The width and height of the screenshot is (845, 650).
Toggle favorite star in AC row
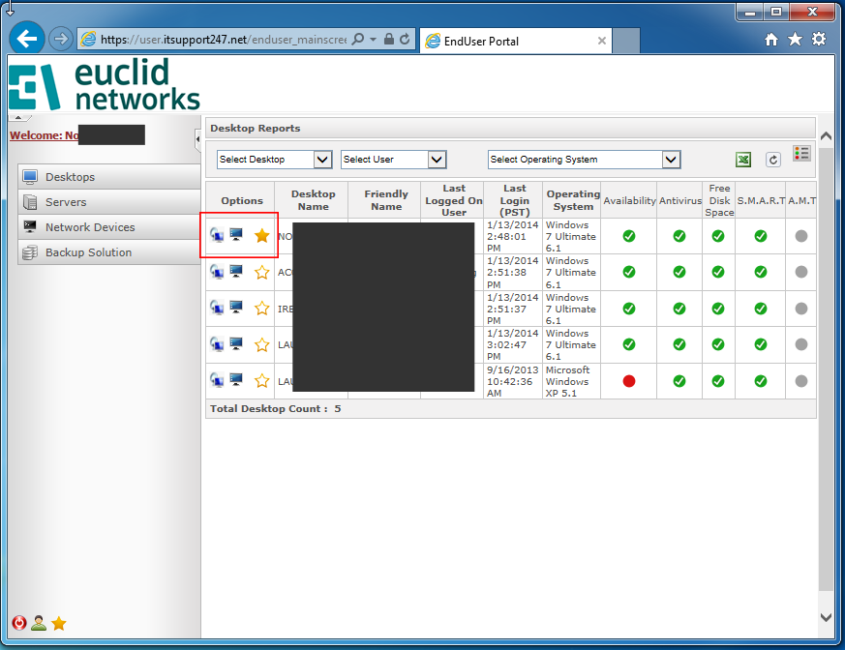pyautogui.click(x=262, y=272)
